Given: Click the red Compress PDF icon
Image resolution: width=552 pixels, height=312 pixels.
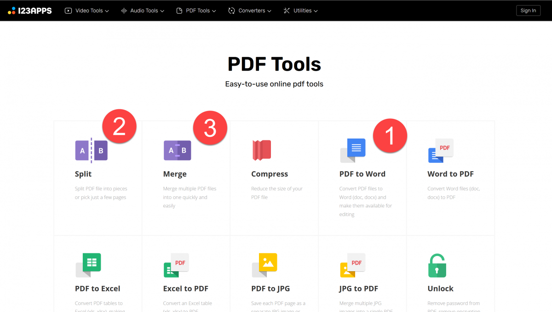Looking at the screenshot, I should point(261,150).
